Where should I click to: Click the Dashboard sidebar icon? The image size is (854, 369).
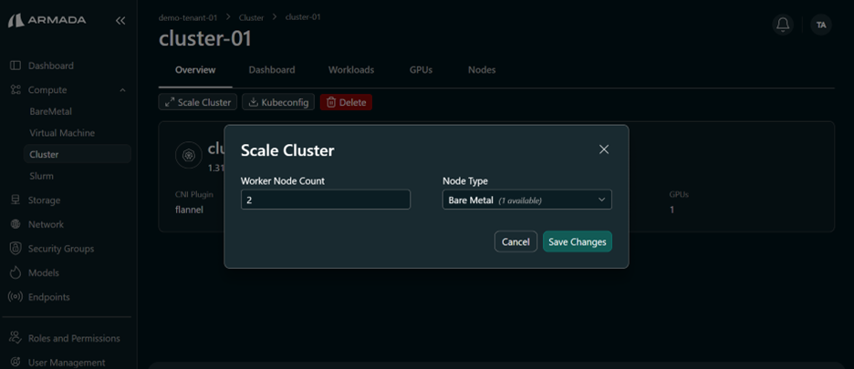pyautogui.click(x=16, y=66)
